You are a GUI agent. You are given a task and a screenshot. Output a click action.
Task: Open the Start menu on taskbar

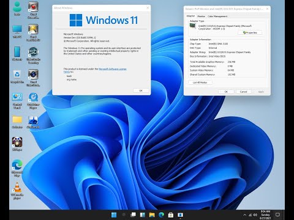(x=114, y=215)
